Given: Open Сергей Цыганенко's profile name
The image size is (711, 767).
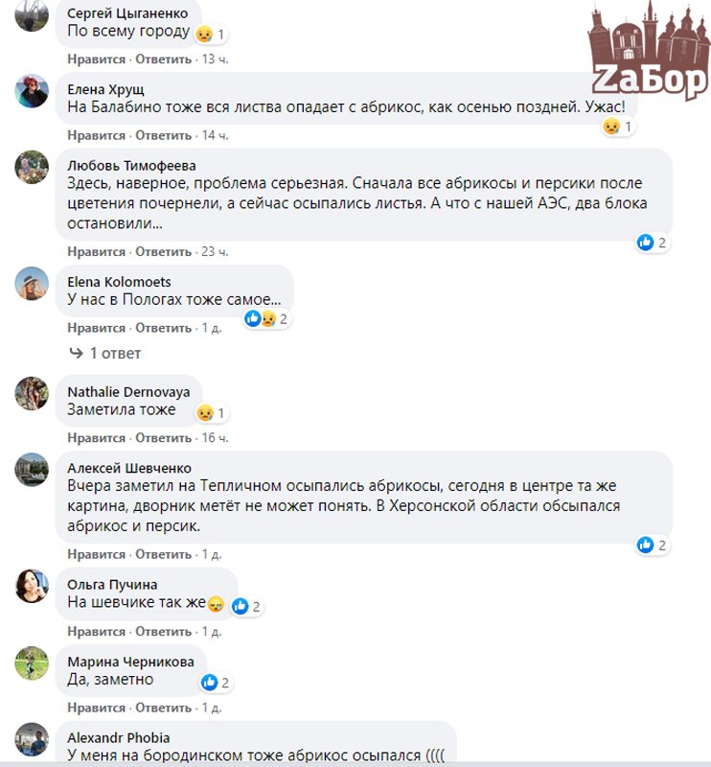Looking at the screenshot, I should point(127,13).
